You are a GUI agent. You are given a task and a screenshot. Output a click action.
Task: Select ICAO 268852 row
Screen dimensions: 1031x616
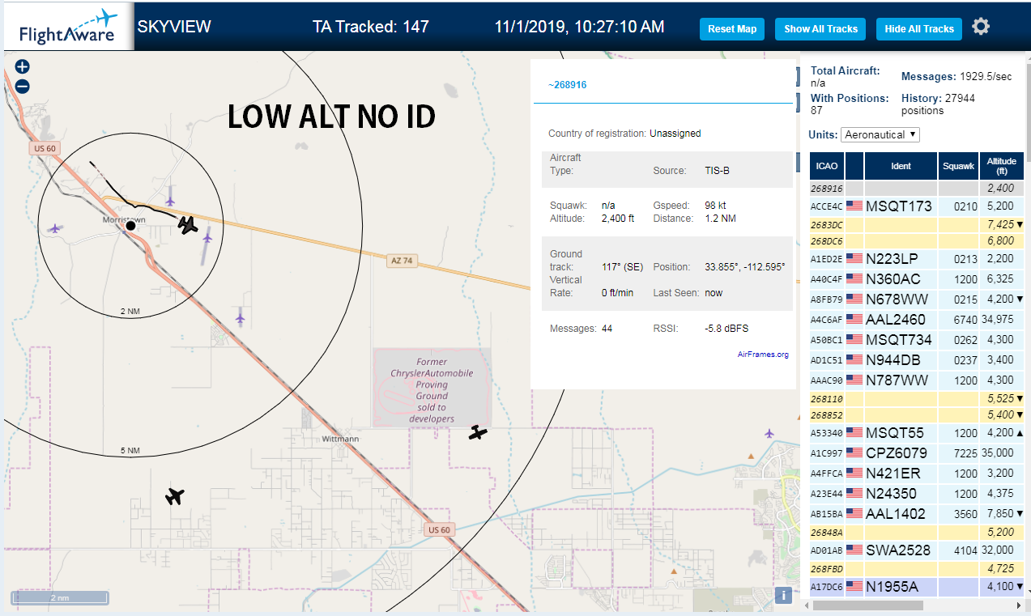click(x=918, y=415)
